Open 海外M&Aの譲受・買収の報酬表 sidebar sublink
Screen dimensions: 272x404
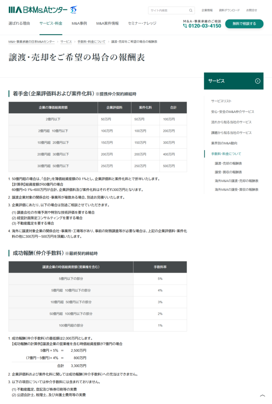(x=237, y=189)
